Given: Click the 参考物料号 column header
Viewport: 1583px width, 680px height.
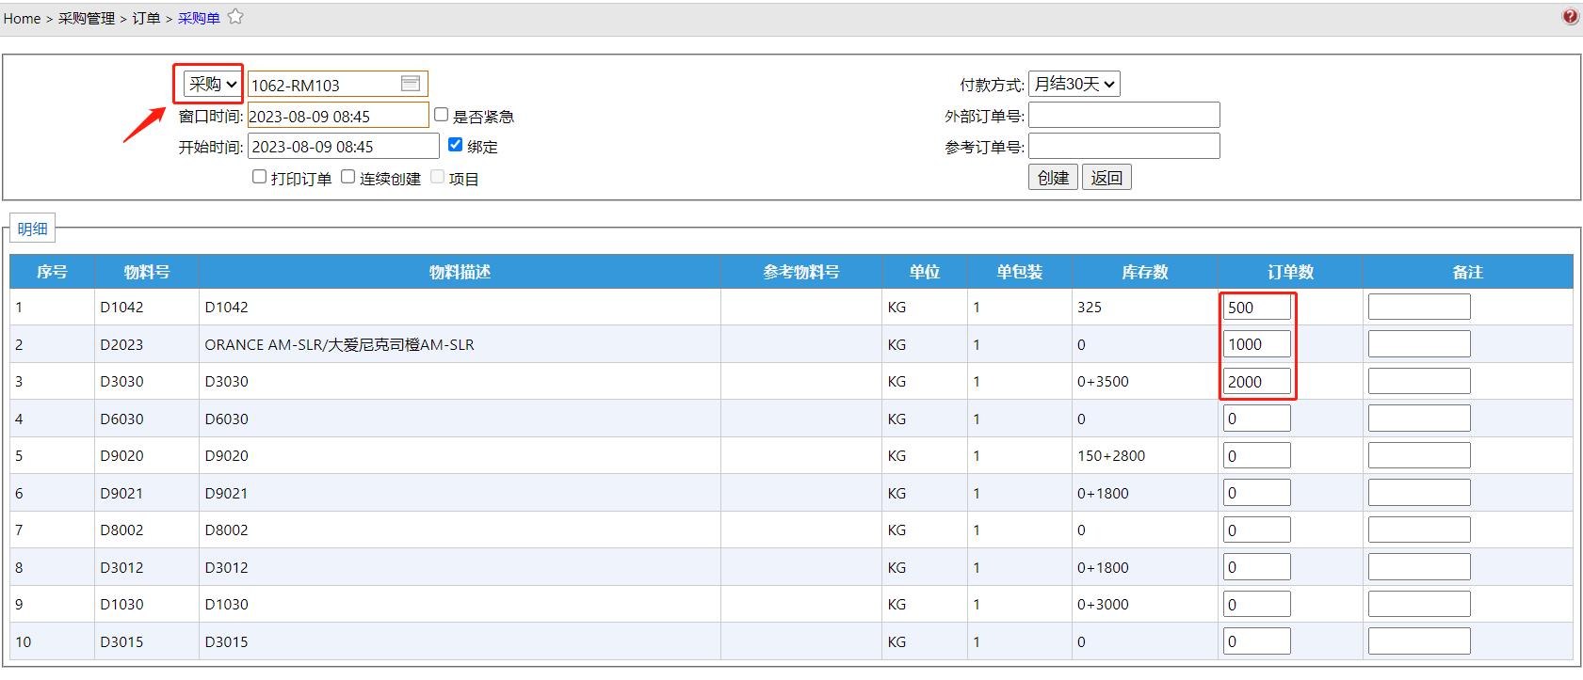Looking at the screenshot, I should click(801, 272).
